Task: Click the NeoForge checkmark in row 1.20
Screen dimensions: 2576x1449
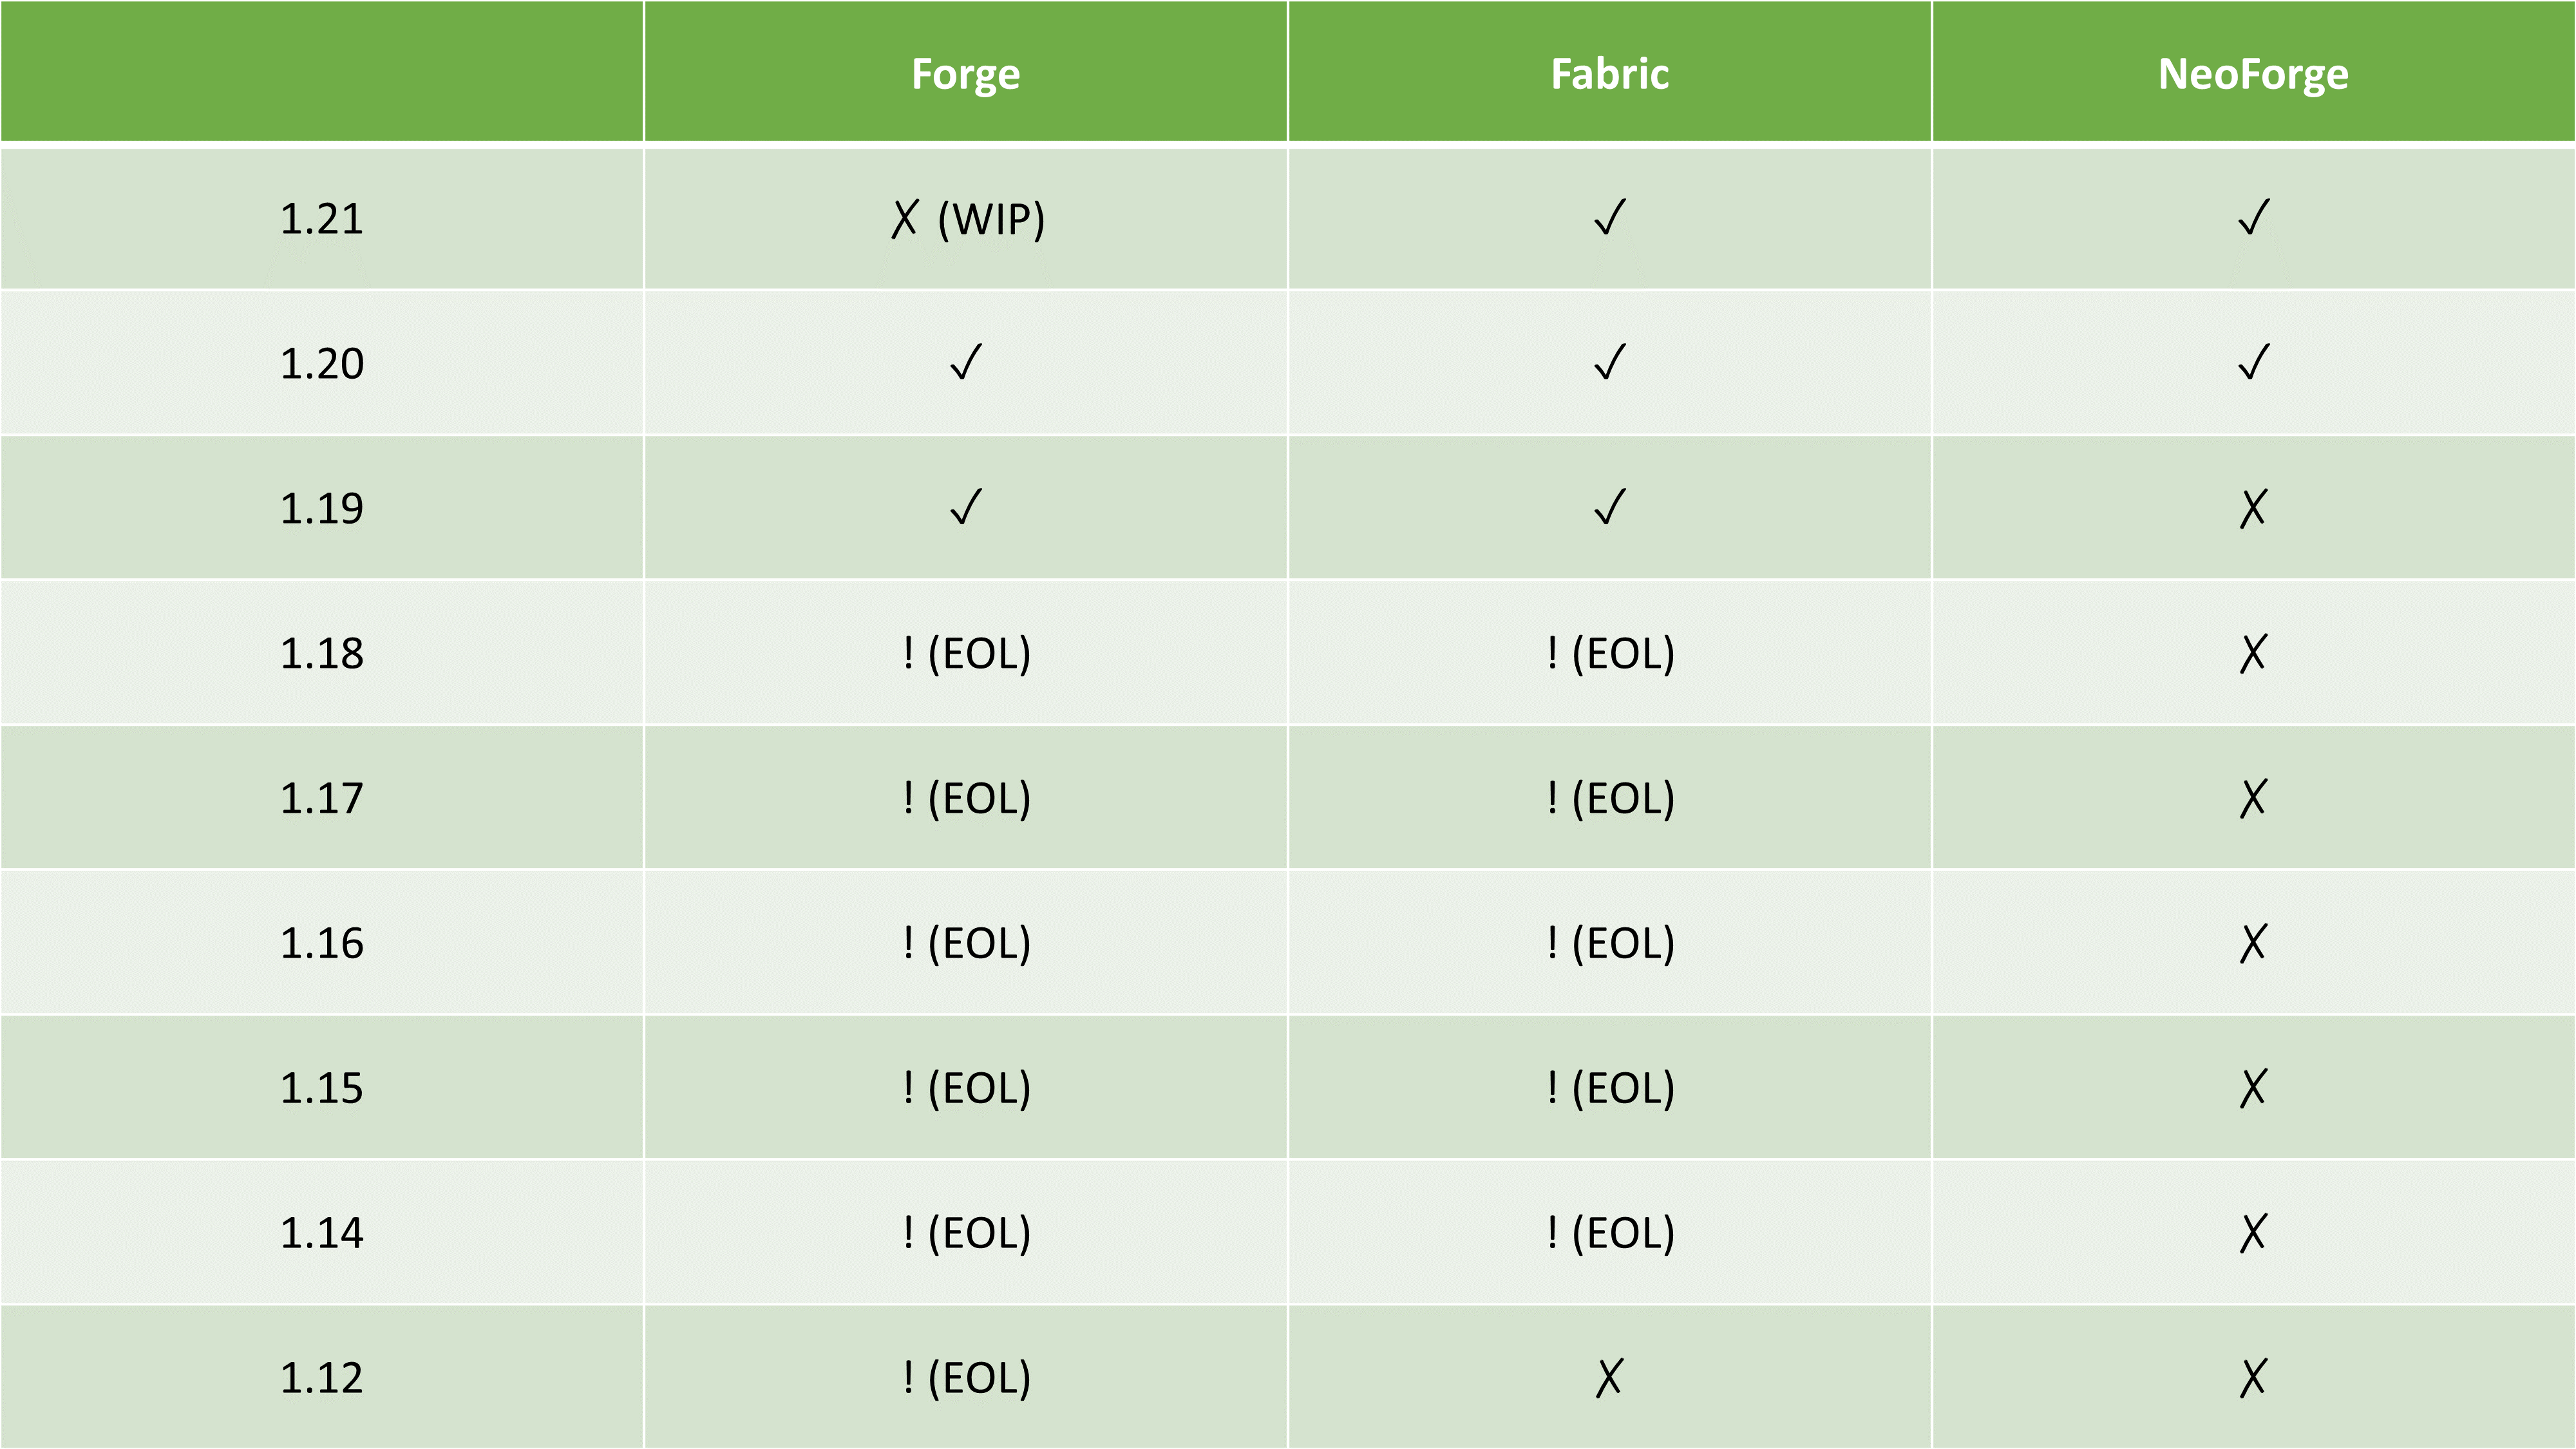Action: click(x=2254, y=363)
